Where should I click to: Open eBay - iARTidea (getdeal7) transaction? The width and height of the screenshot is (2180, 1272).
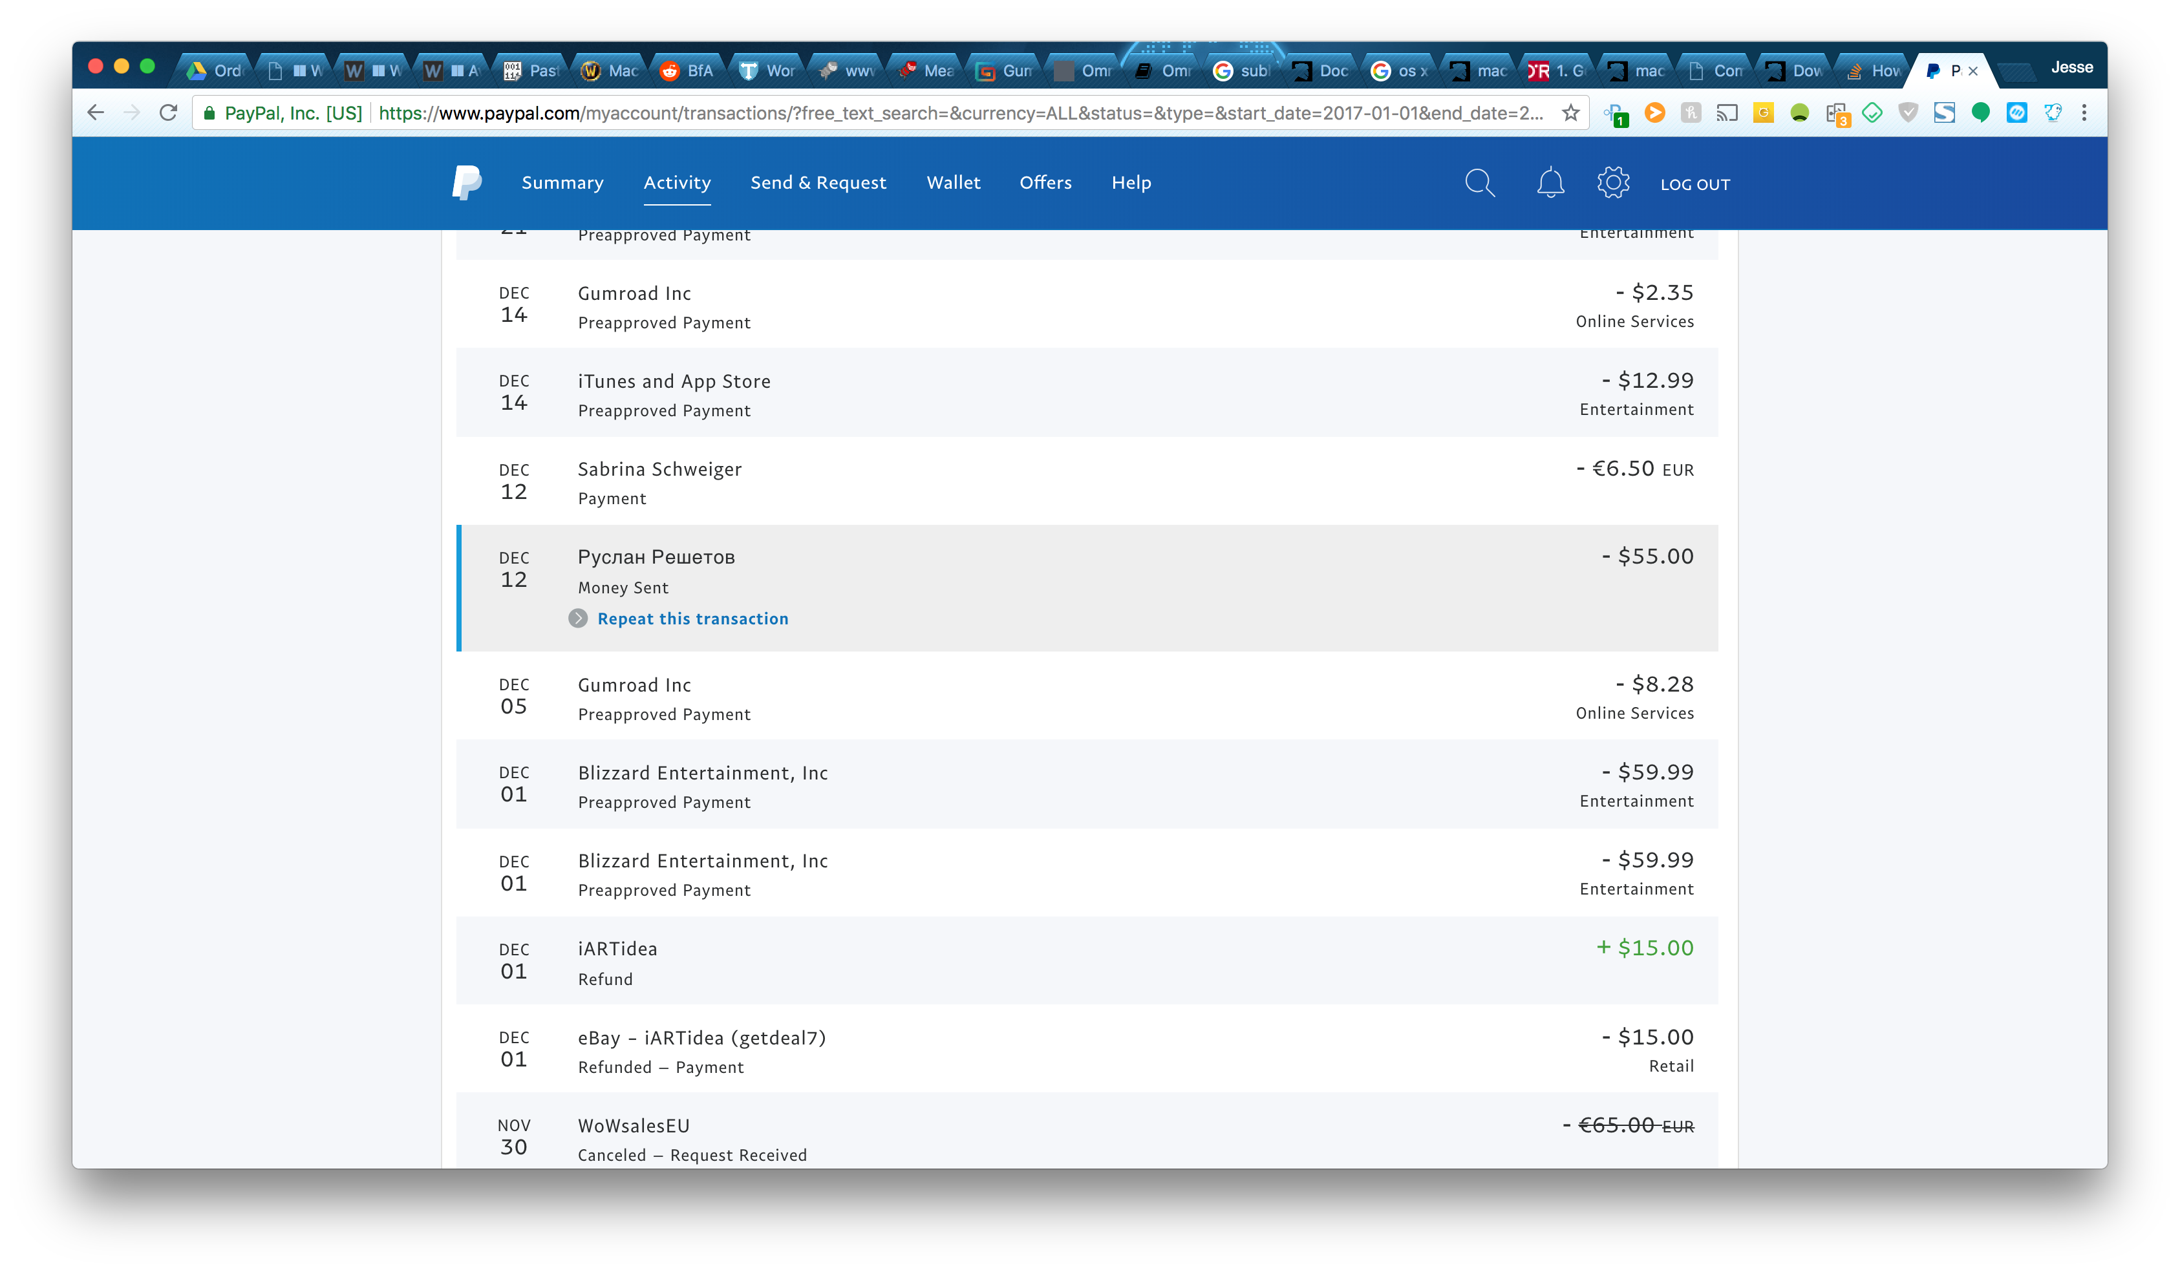click(x=1087, y=1049)
